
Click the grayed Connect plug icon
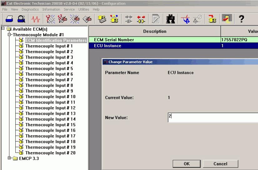[129, 19]
